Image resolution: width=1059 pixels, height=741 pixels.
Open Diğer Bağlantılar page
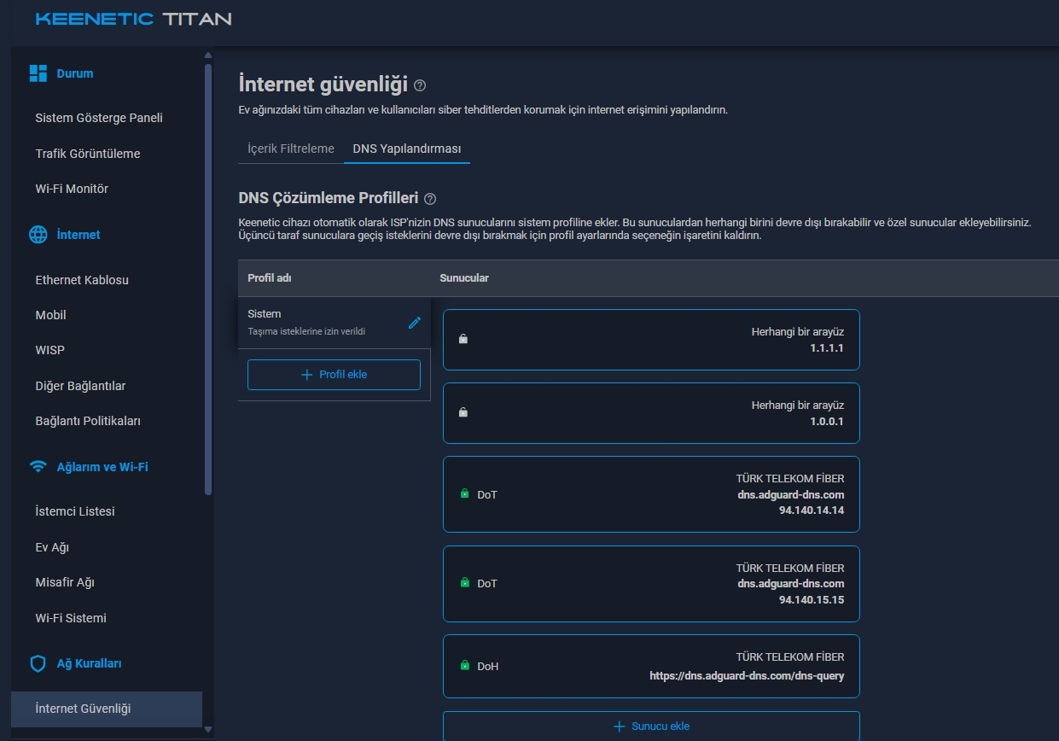80,386
